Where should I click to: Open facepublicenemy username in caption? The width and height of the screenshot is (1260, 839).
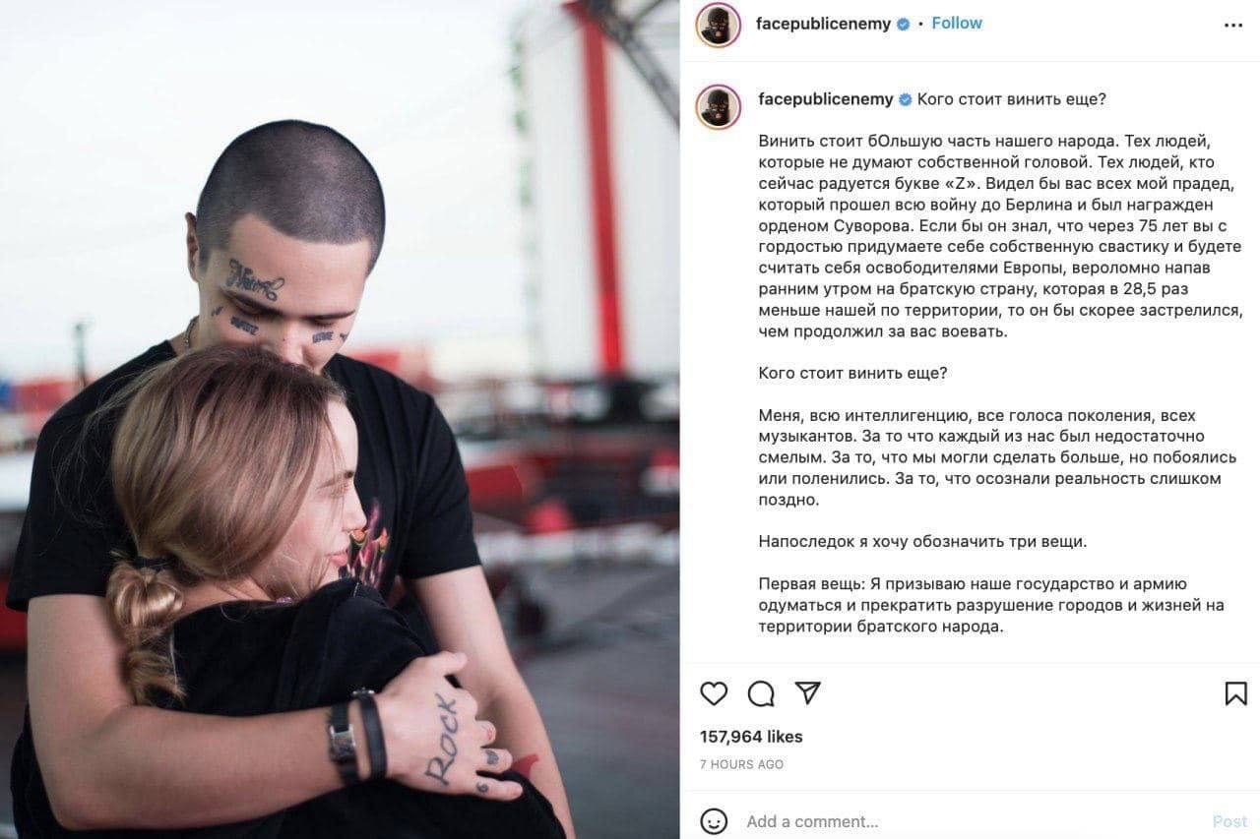tap(826, 99)
